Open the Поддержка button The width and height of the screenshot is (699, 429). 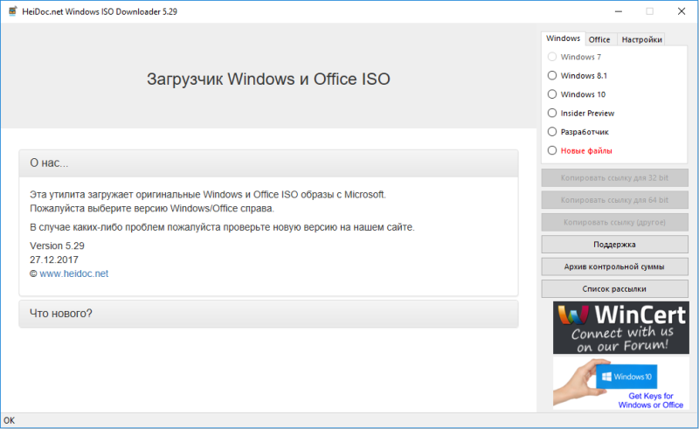tap(614, 245)
